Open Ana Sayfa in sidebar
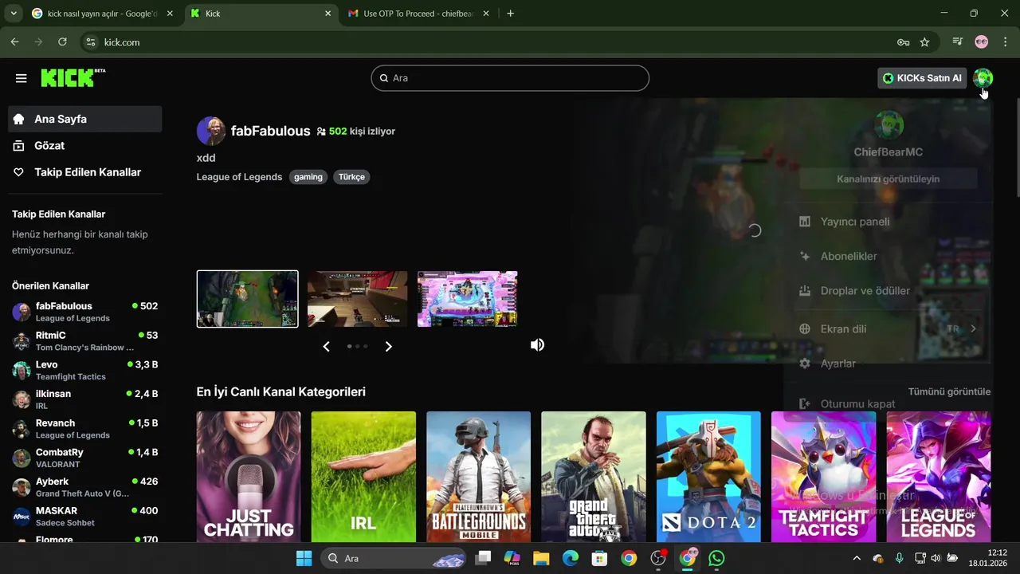Screen dimensions: 1020x574 (85, 119)
